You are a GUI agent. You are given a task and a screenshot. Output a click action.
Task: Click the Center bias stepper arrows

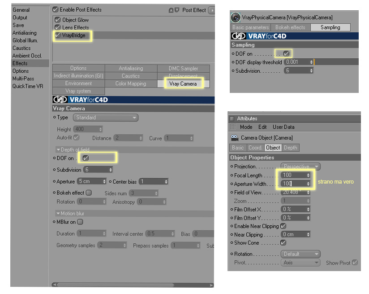166,182
